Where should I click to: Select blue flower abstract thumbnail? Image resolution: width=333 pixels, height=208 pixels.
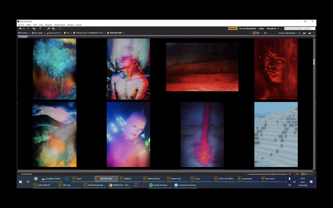[x=54, y=69]
